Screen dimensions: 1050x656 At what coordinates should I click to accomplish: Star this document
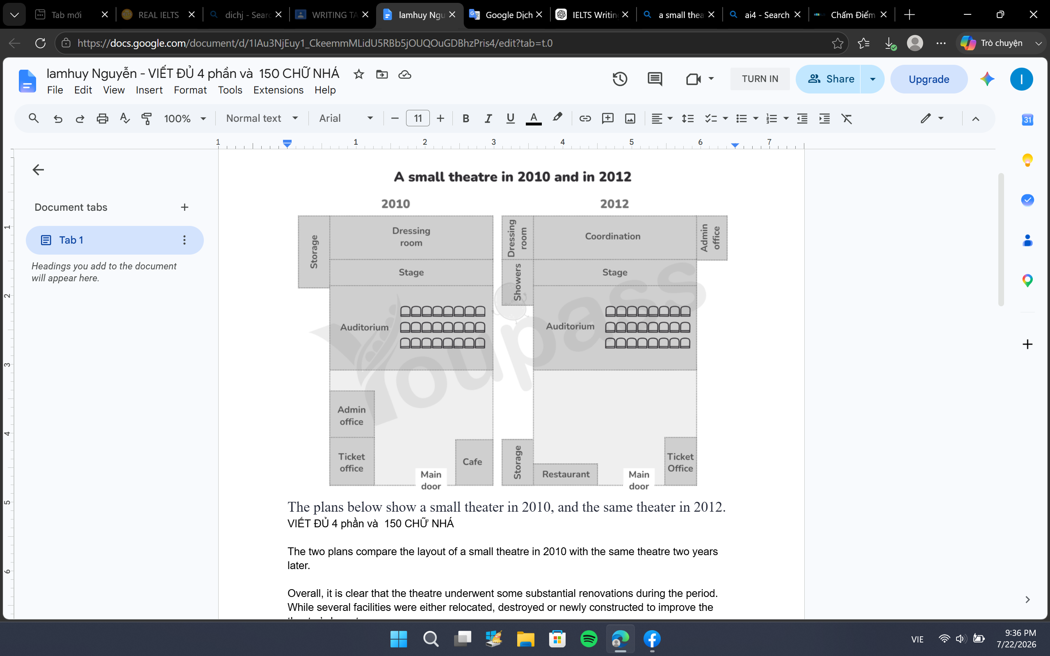[358, 74]
